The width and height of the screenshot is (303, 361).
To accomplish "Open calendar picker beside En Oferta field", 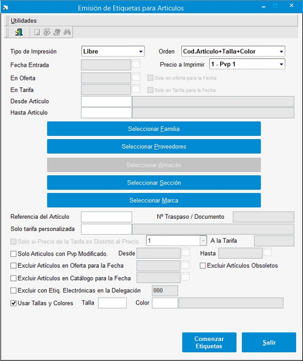I will [136, 77].
